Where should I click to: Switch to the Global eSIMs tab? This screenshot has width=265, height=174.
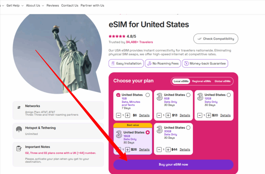tap(223, 81)
